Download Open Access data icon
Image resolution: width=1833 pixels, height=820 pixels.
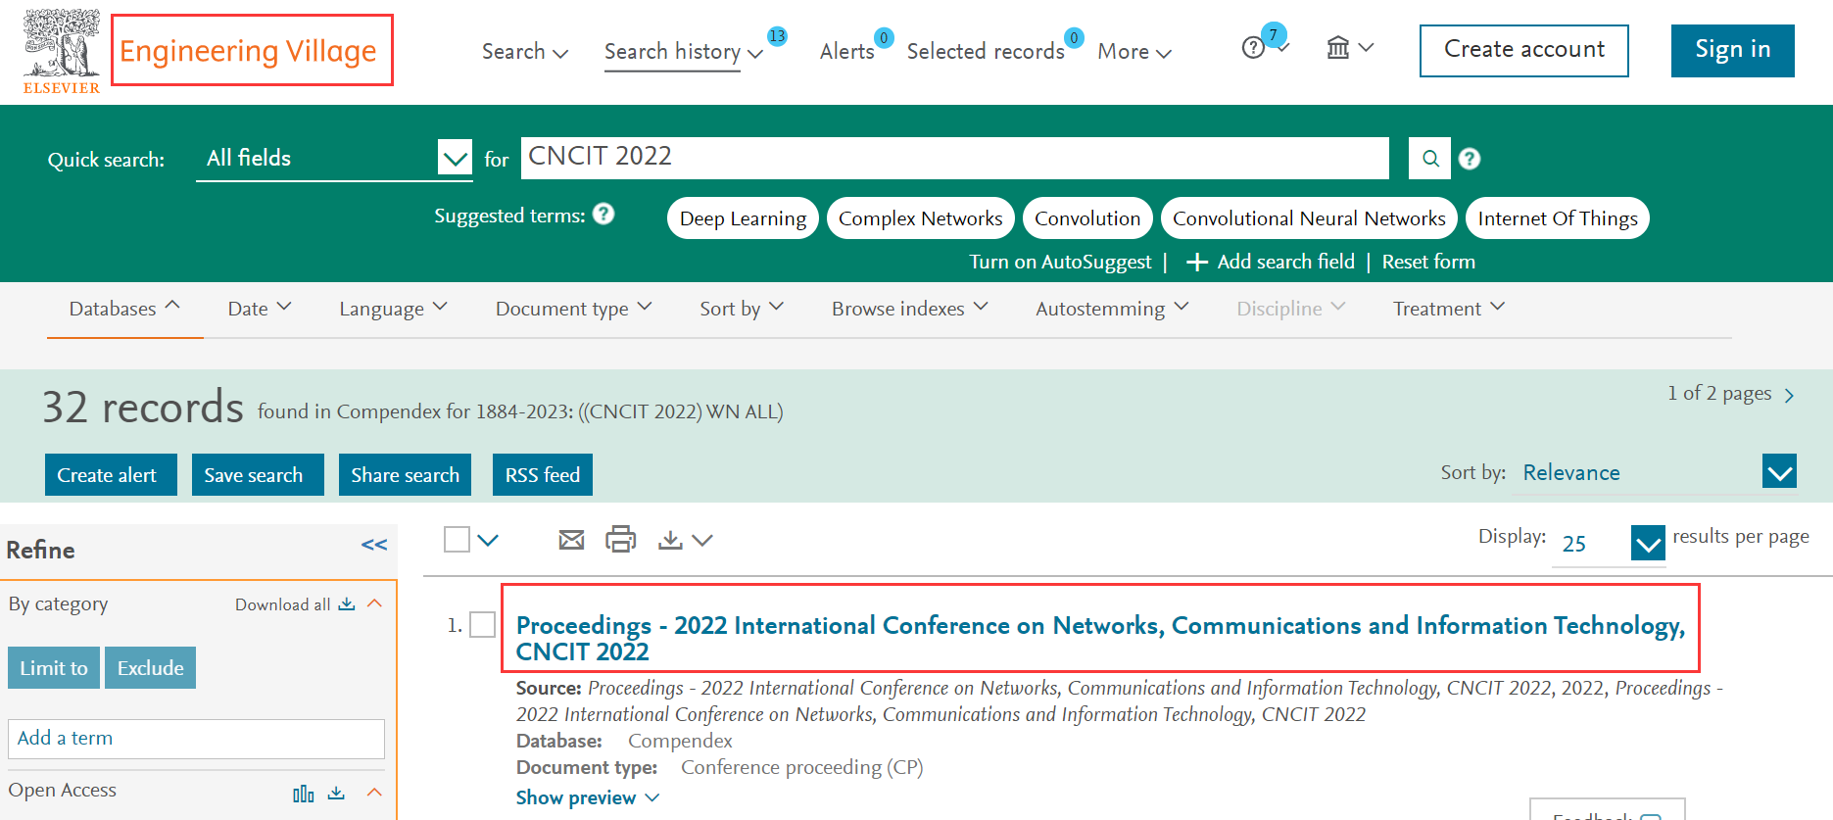coord(336,793)
